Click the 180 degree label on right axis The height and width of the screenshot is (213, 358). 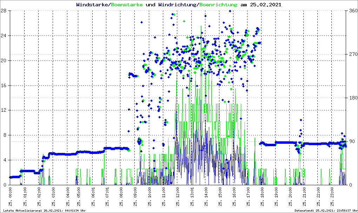click(353, 98)
